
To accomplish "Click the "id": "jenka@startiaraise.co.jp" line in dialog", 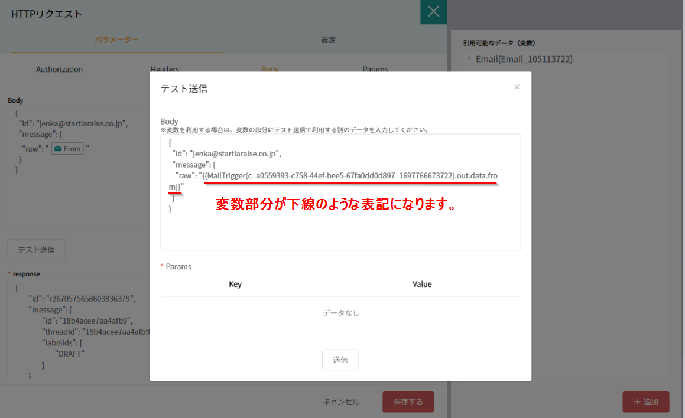I will coord(226,154).
